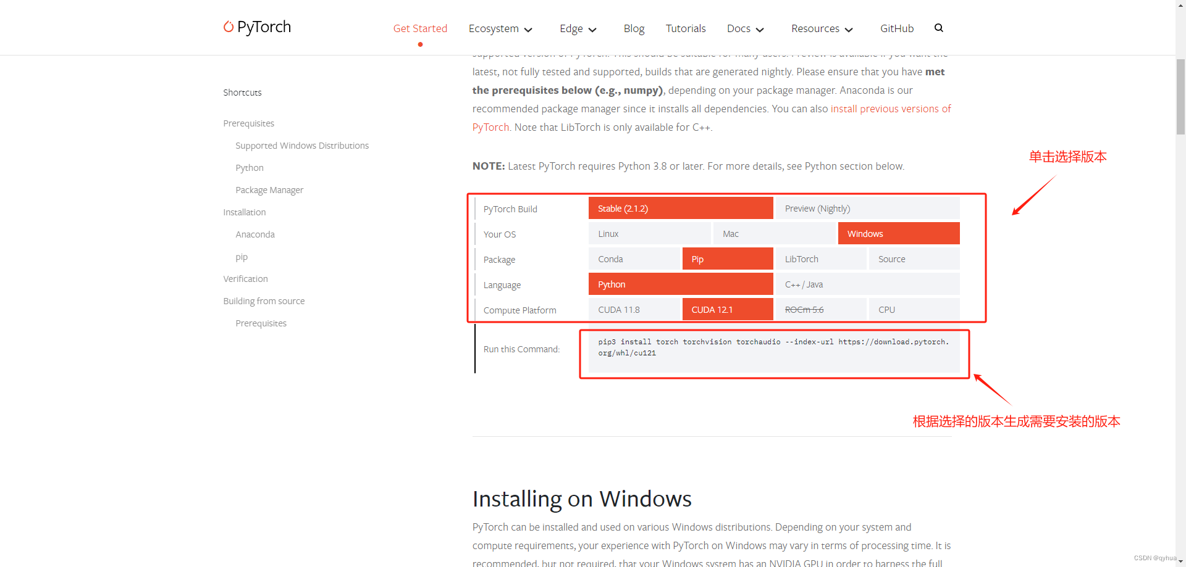This screenshot has height=567, width=1186.
Task: Select CPU compute platform
Action: pos(914,310)
